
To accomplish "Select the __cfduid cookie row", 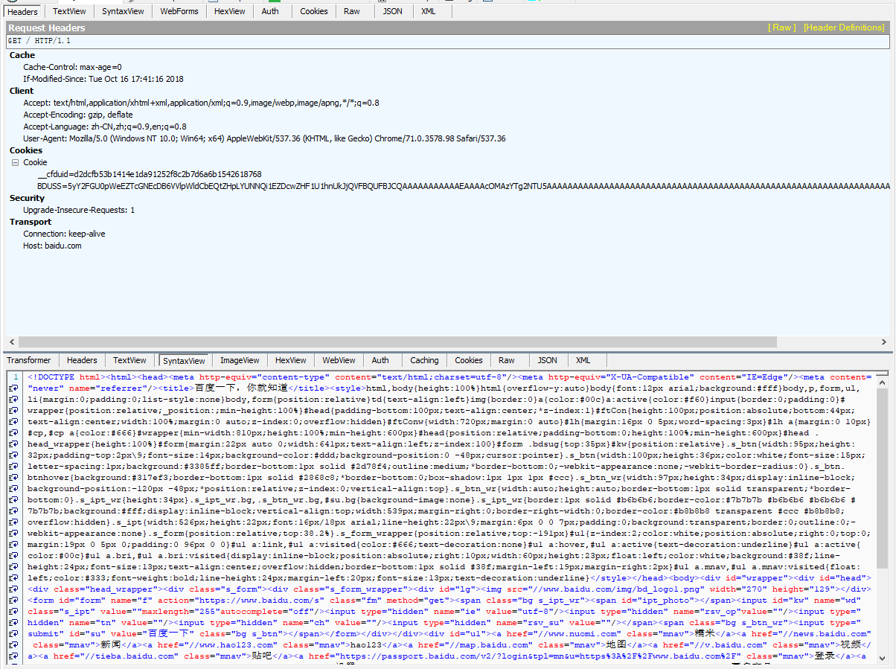I will coord(150,174).
